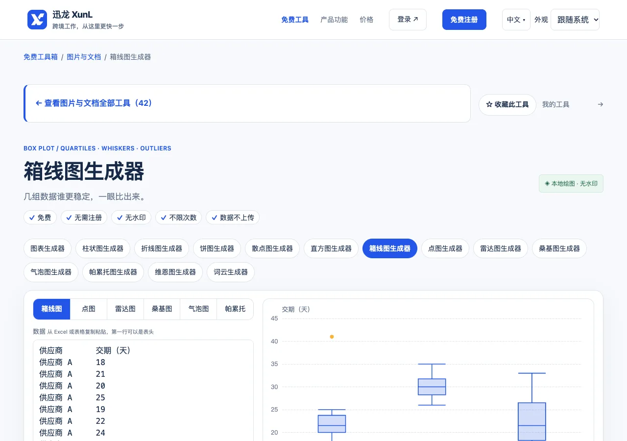Open the 折线图生成器 tool chip
The width and height of the screenshot is (627, 441).
[x=162, y=248]
